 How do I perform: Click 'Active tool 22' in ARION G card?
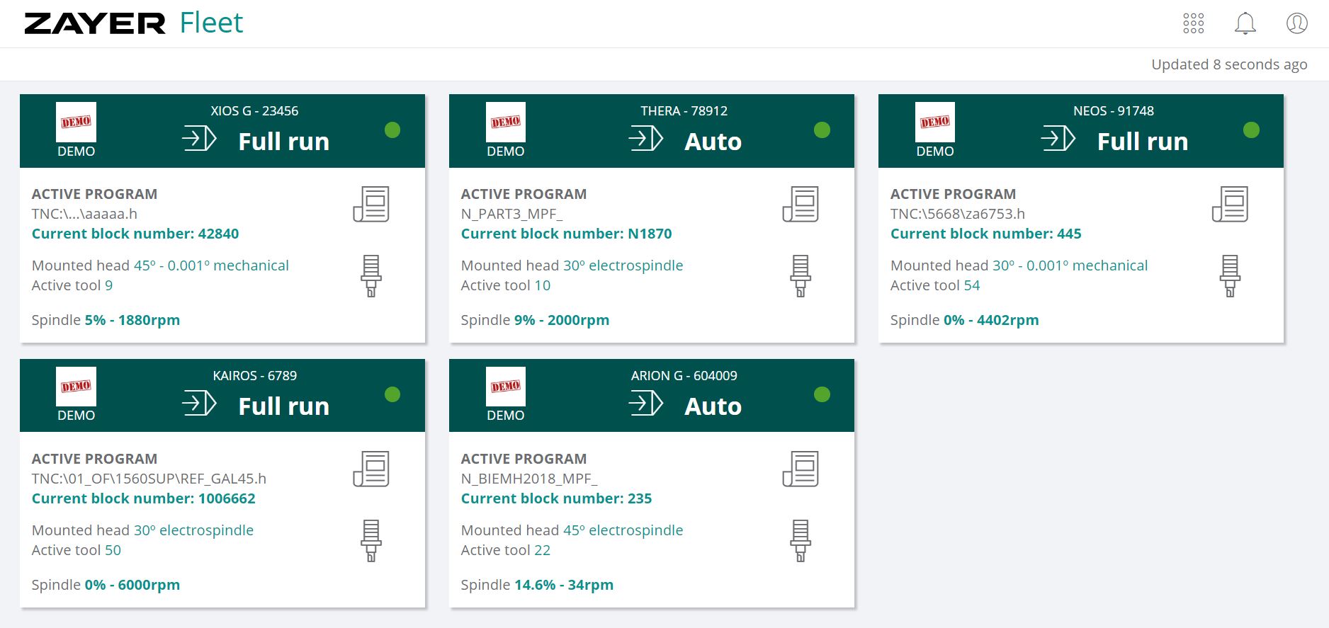coord(506,550)
